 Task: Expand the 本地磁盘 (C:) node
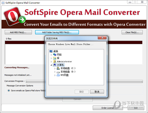pyautogui.click(x=55, y=69)
